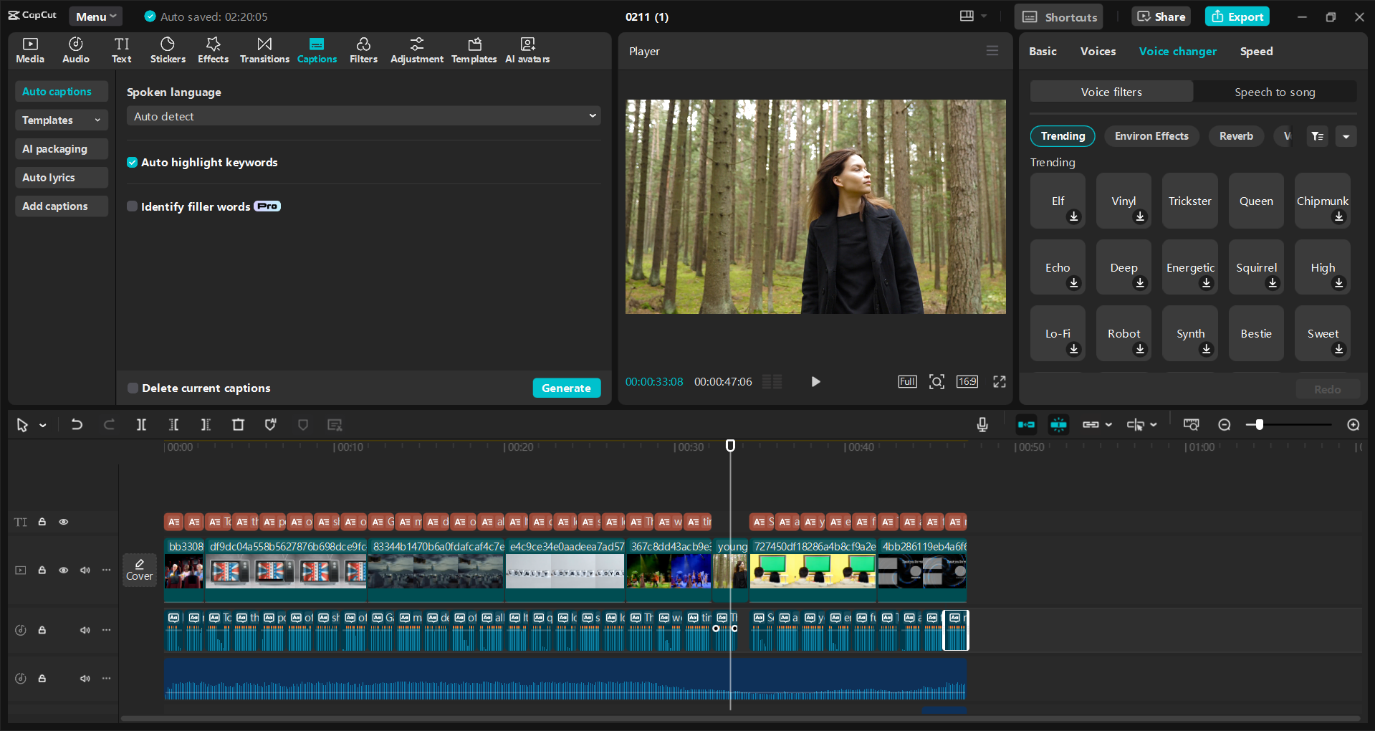Open the AI avatars panel
1375x731 pixels.
point(527,49)
